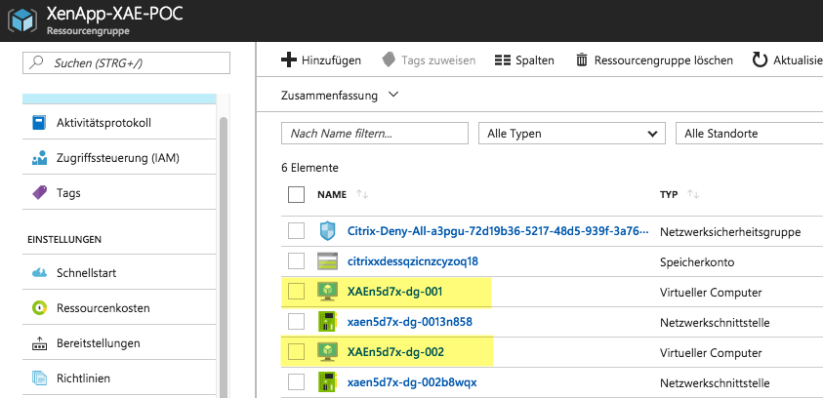Open virtual machine XAEn5d7x-dg-002 link

tap(395, 351)
